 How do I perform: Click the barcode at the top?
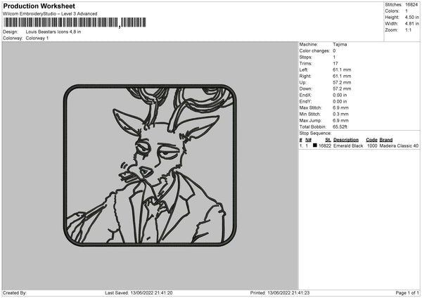[75, 22]
